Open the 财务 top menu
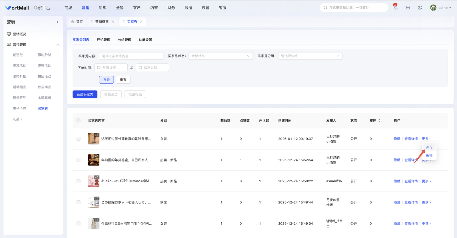 point(171,8)
